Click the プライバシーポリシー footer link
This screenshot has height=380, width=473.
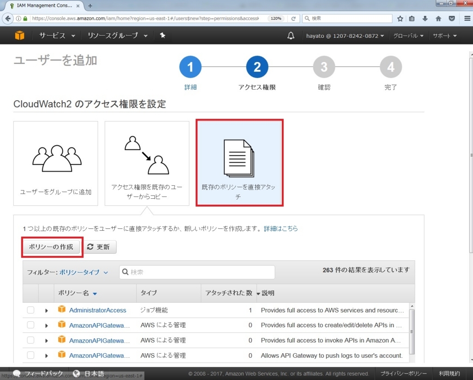[403, 374]
